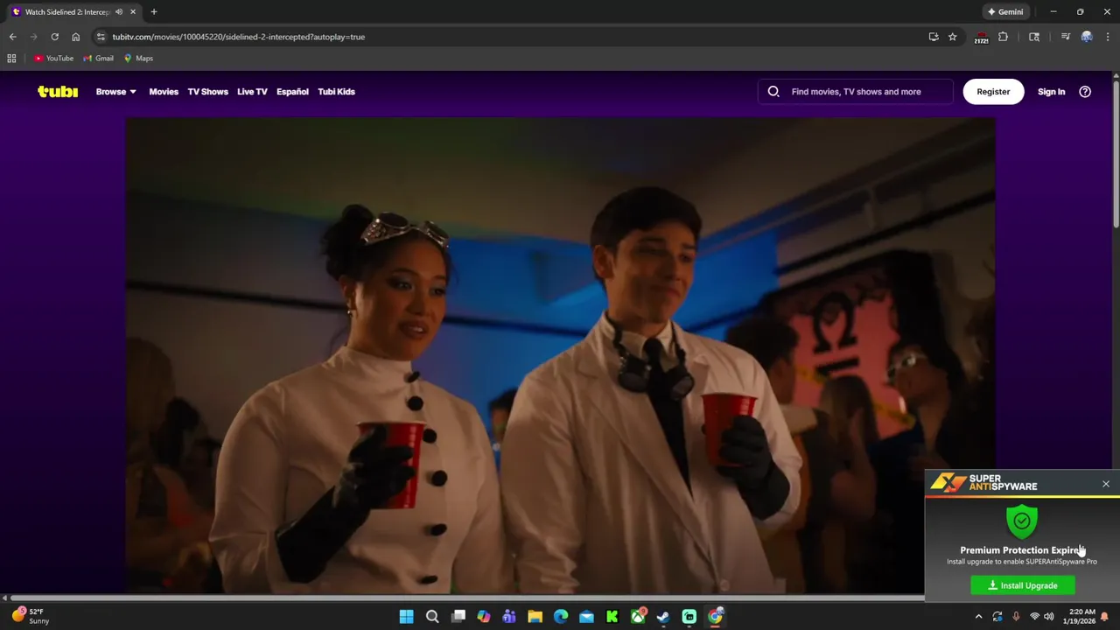The width and height of the screenshot is (1120, 630).
Task: Open Tubi Kids
Action: [x=336, y=91]
